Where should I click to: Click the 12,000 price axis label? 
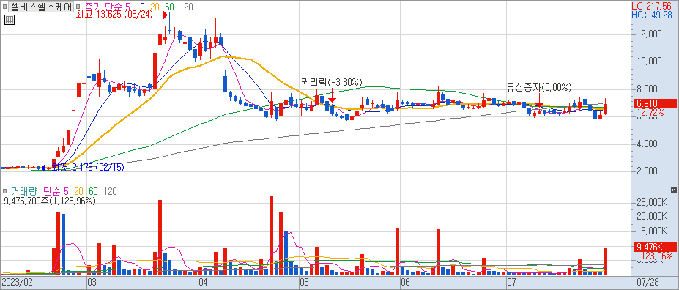(649, 34)
